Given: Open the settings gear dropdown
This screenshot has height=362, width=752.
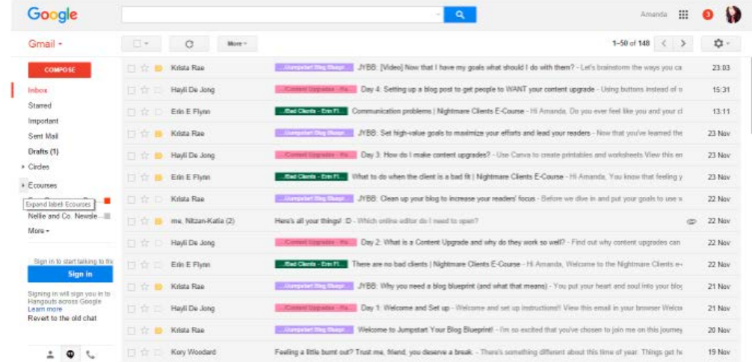Looking at the screenshot, I should (x=721, y=43).
